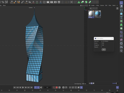
Task: Open the Panel viewport menu
Action: coord(4,5)
